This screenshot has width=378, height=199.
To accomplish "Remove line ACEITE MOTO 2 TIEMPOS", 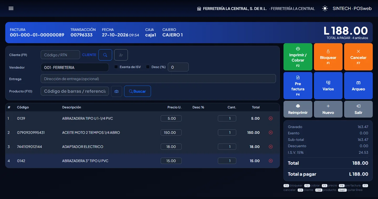I will (271, 132).
